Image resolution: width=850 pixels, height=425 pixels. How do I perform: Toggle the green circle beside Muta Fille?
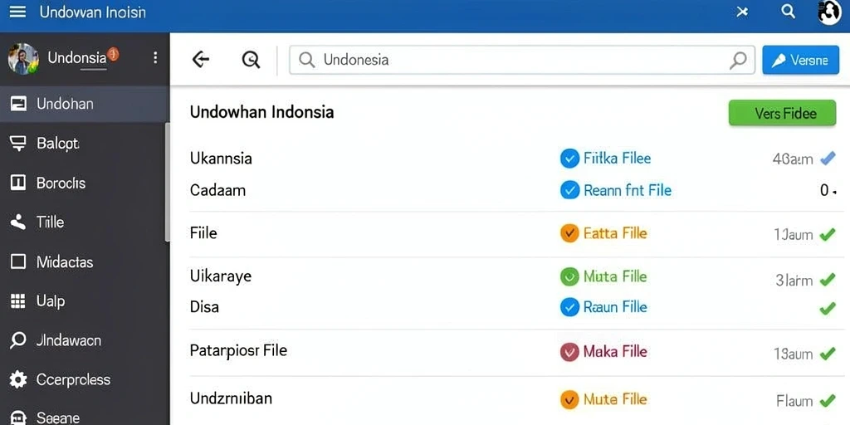pyautogui.click(x=569, y=277)
